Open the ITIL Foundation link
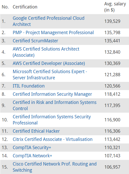Screen dimensions: 129x174 tap(29, 86)
